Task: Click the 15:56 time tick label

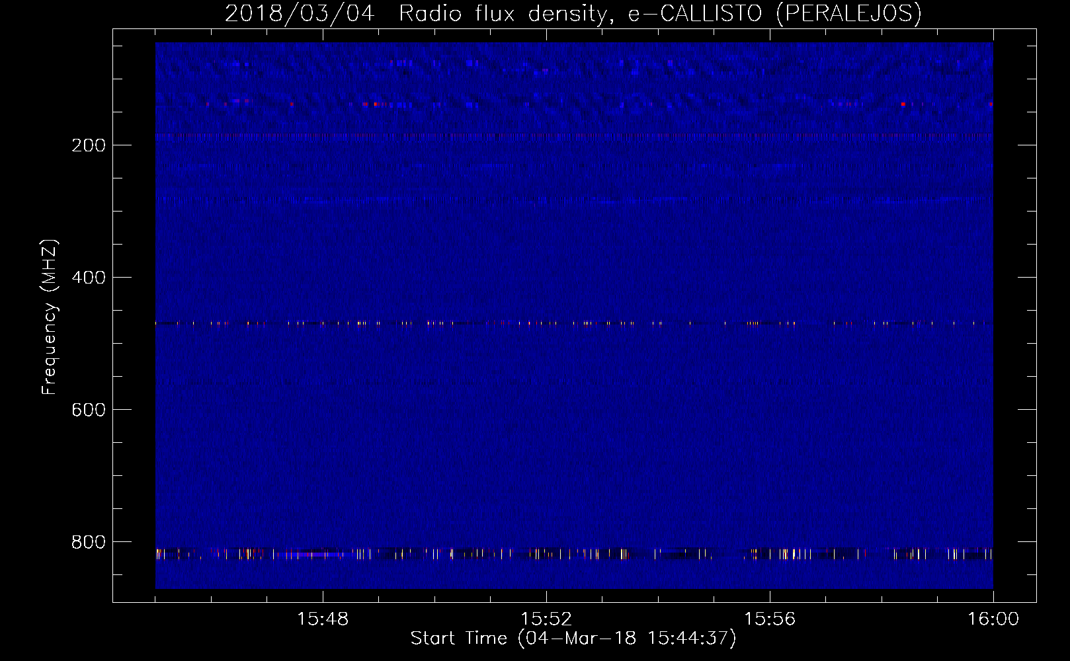Action: tap(770, 619)
